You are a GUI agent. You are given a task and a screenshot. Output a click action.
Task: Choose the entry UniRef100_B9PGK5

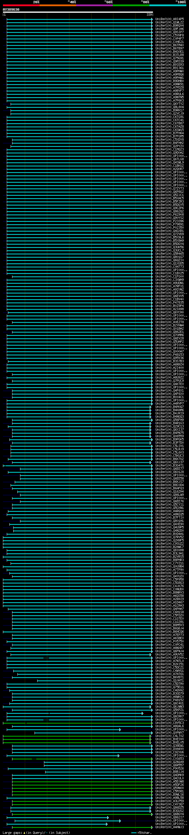(170, 440)
